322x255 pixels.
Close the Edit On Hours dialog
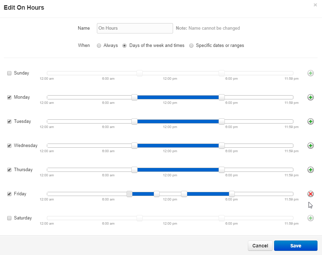pyautogui.click(x=315, y=5)
